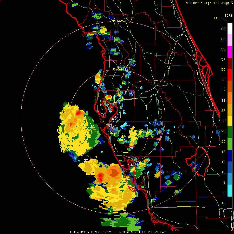Click the navy blue legend swatch

click(x=230, y=156)
